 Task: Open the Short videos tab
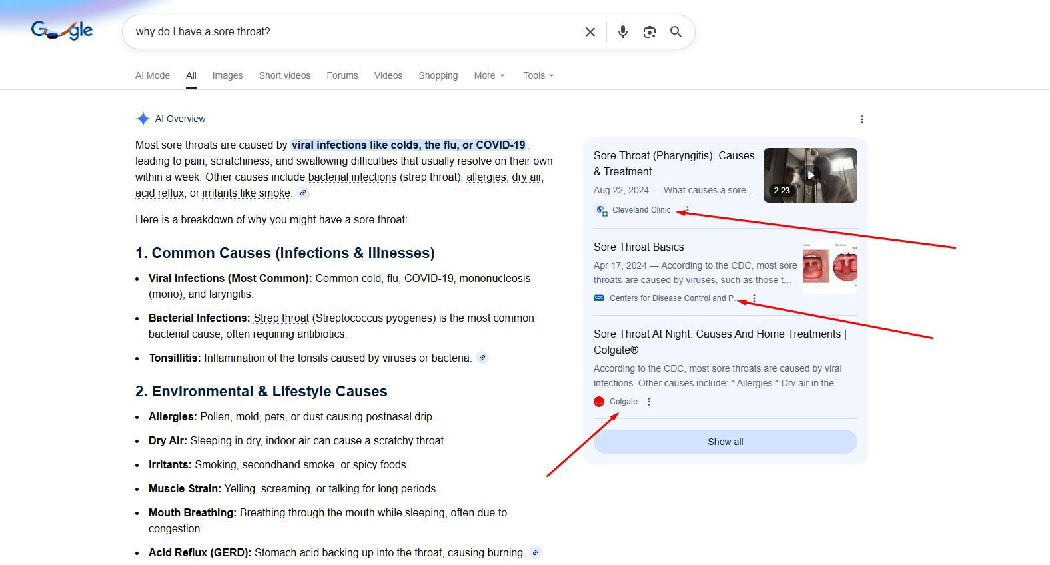284,75
